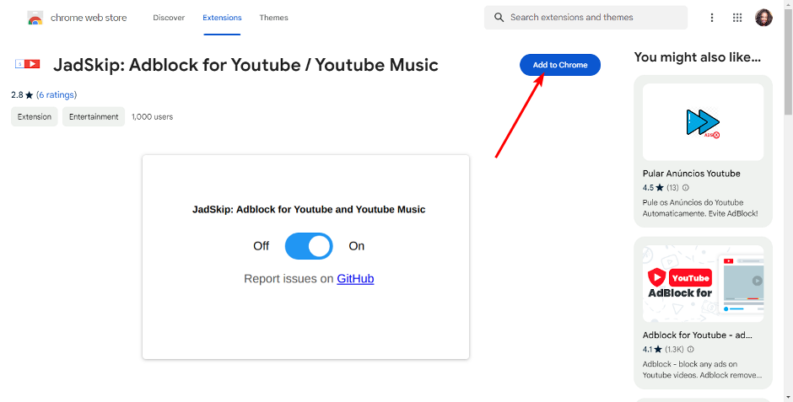Click the Add to Chrome button

coord(560,65)
